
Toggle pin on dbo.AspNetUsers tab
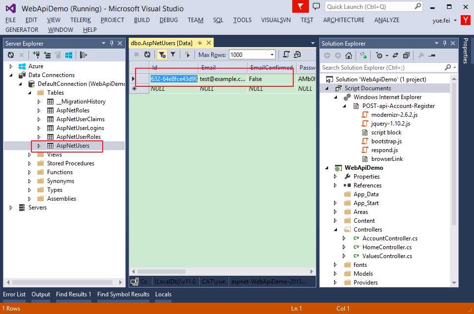[199, 43]
